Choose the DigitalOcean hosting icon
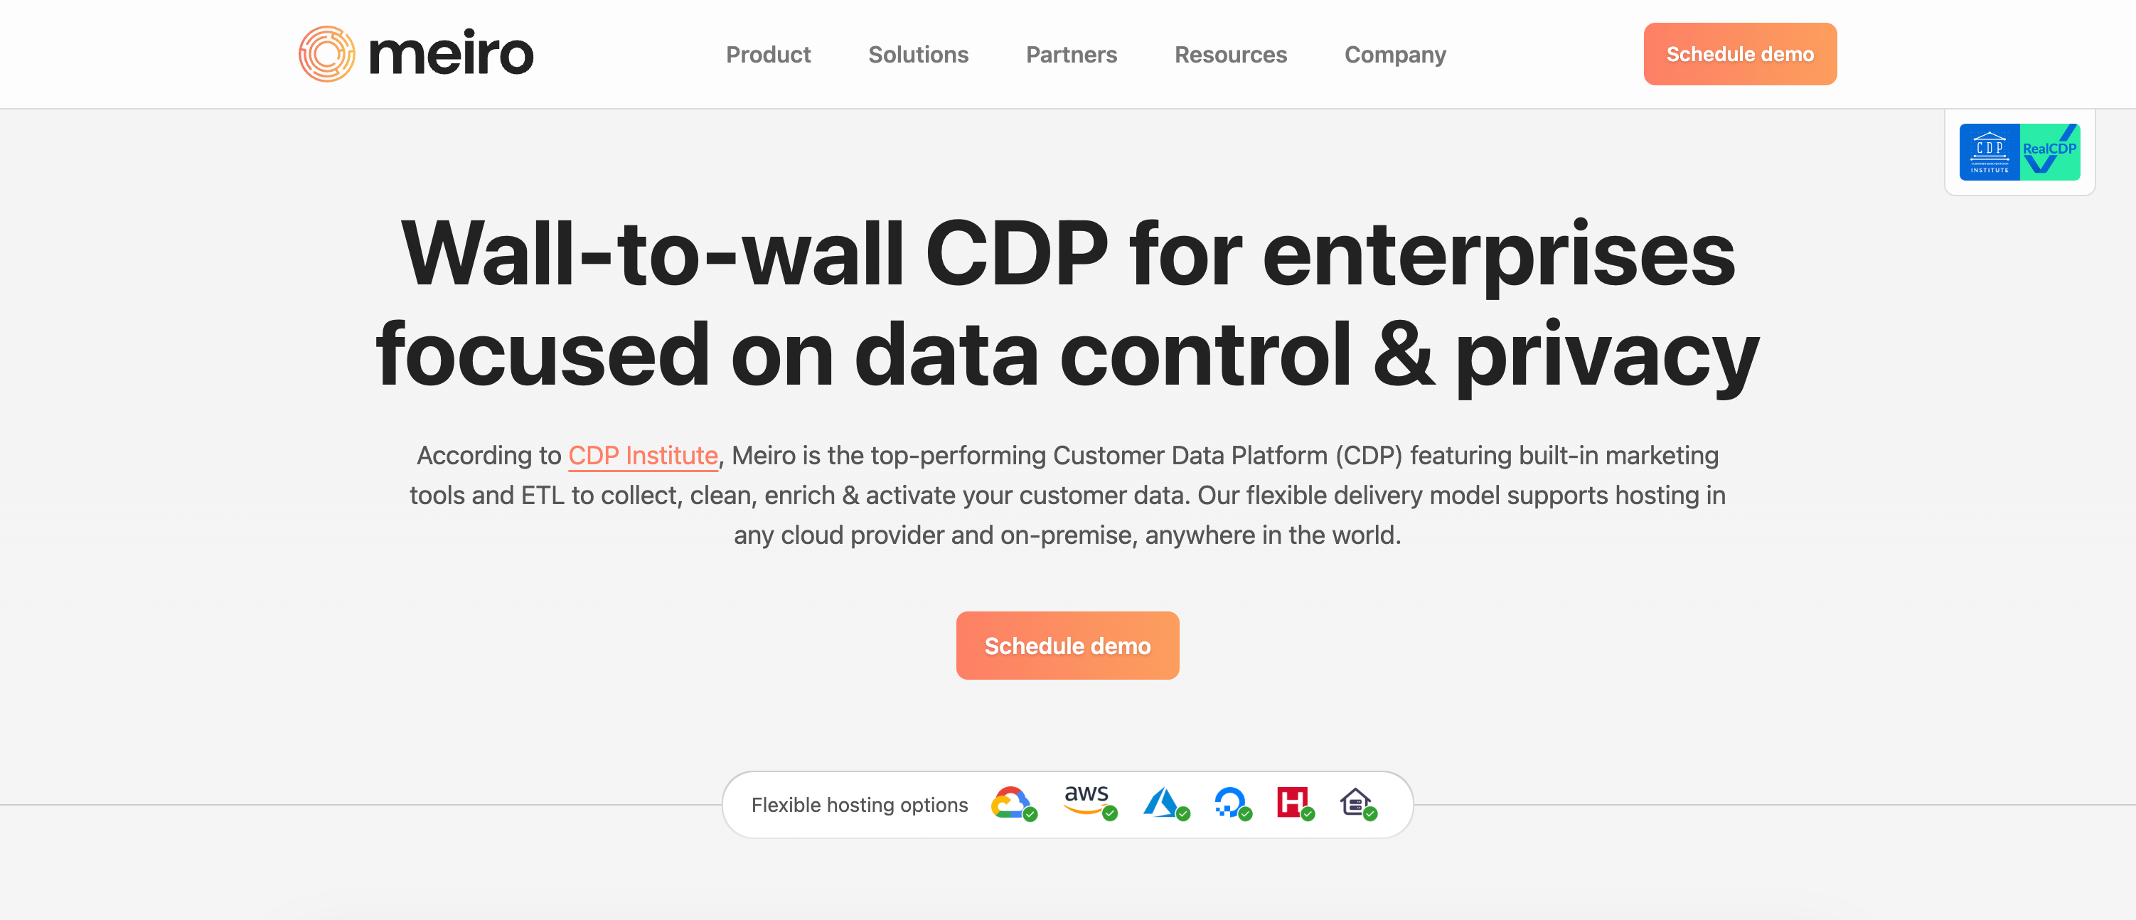The image size is (2136, 920). click(x=1229, y=802)
